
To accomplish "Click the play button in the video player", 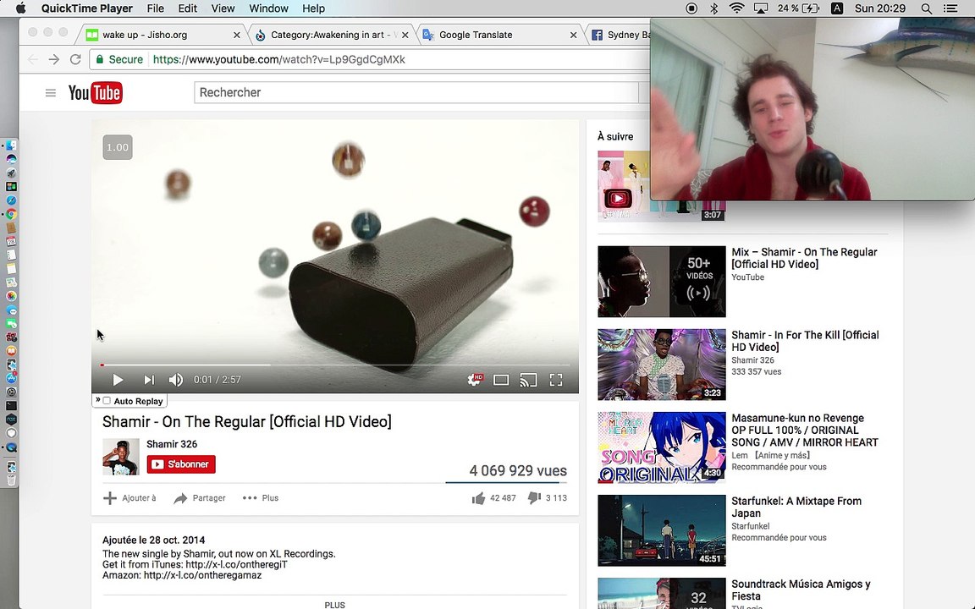I will coord(118,380).
